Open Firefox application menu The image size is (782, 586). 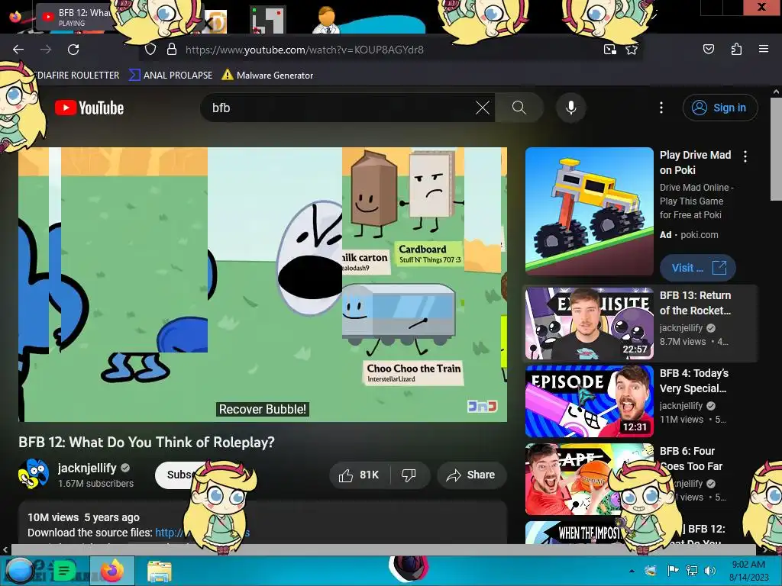[764, 50]
